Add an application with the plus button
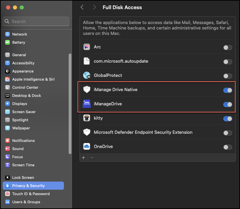Viewport: 240px width, 209px height. pyautogui.click(x=84, y=158)
